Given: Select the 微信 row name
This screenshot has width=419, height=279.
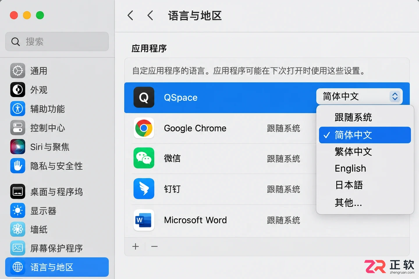Looking at the screenshot, I should tap(172, 158).
